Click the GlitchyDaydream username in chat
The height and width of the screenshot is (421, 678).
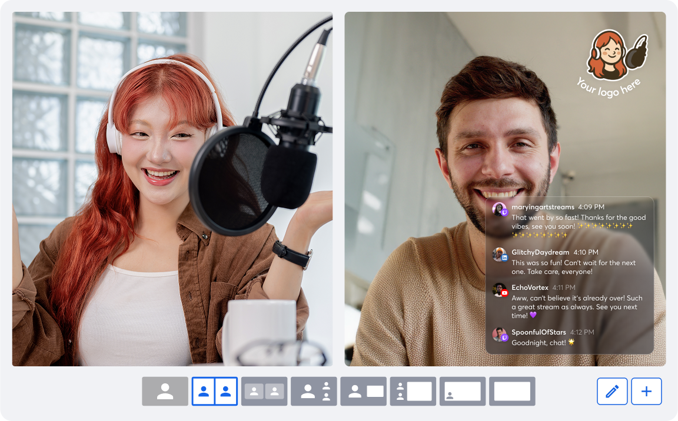pyautogui.click(x=540, y=252)
